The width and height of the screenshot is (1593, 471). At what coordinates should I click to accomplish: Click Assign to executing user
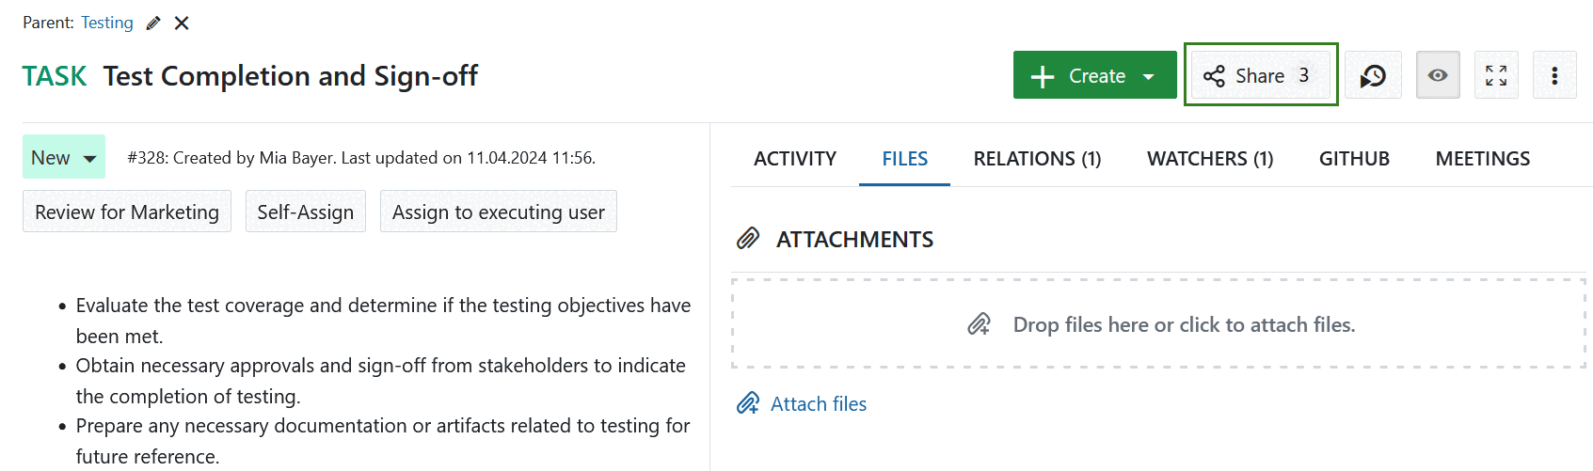tap(498, 212)
